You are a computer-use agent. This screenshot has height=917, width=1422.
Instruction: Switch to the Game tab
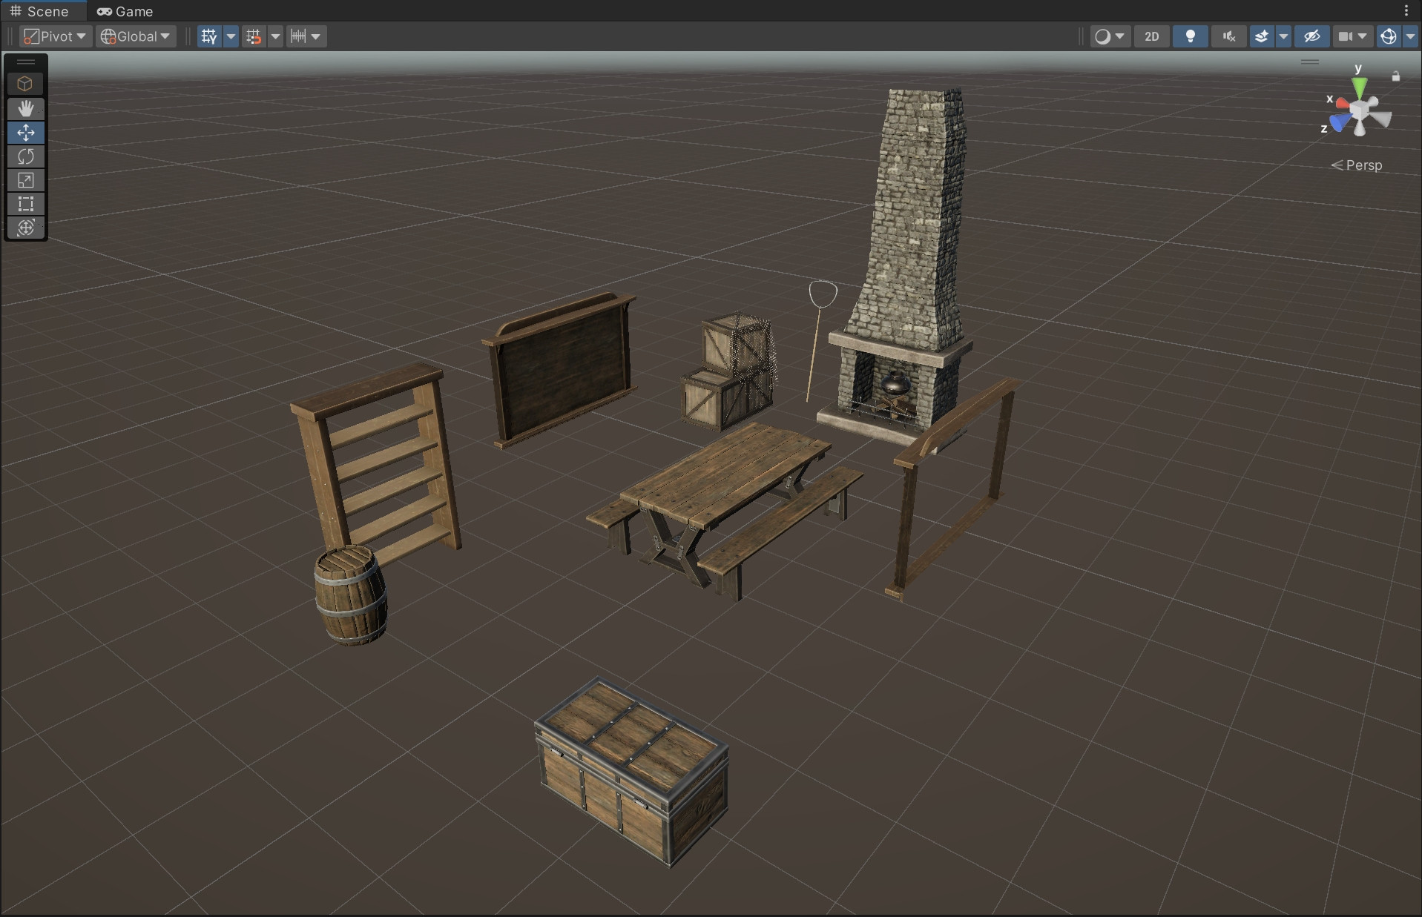point(125,11)
